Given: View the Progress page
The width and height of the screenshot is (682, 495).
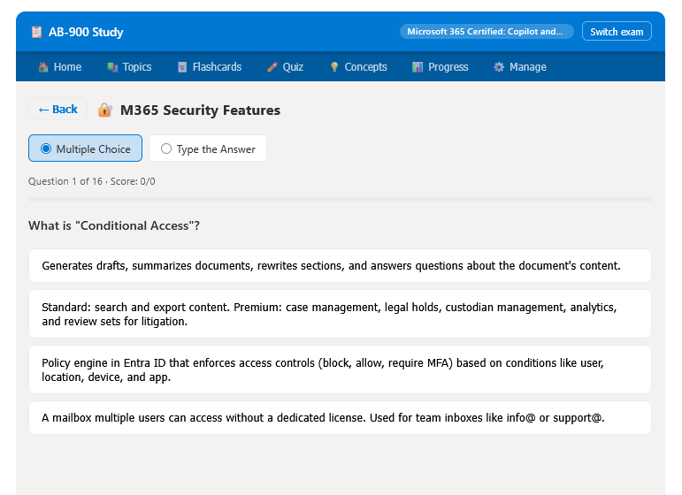Looking at the screenshot, I should point(441,67).
